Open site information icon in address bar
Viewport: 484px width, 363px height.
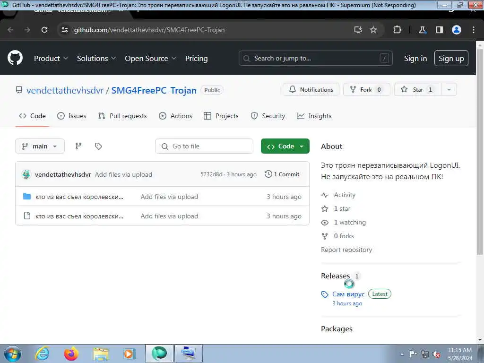click(65, 30)
